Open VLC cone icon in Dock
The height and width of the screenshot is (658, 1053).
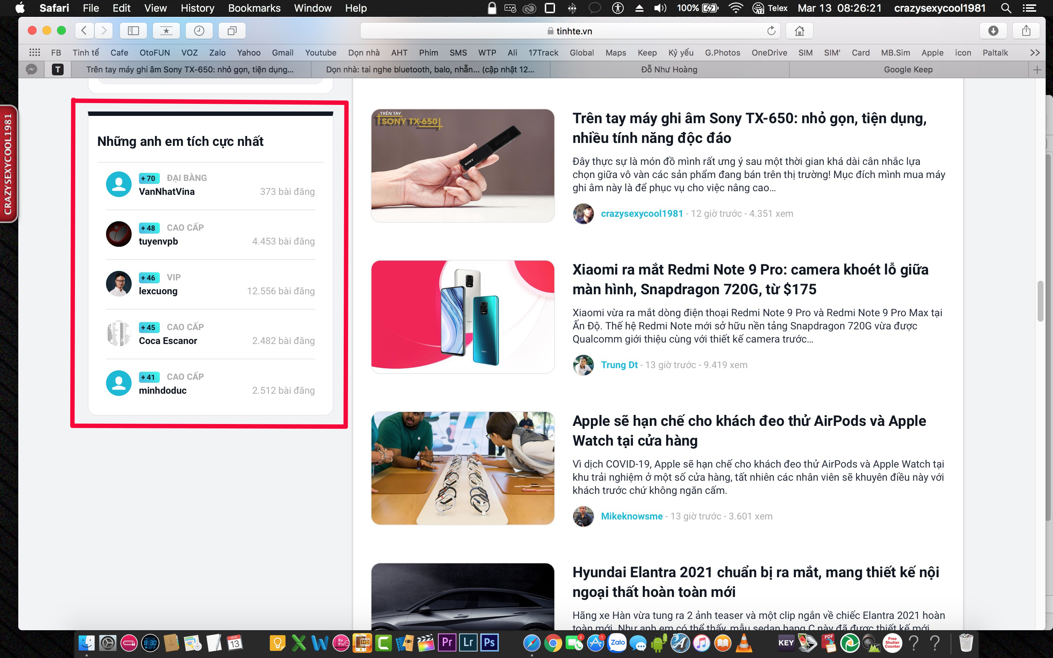pos(744,643)
